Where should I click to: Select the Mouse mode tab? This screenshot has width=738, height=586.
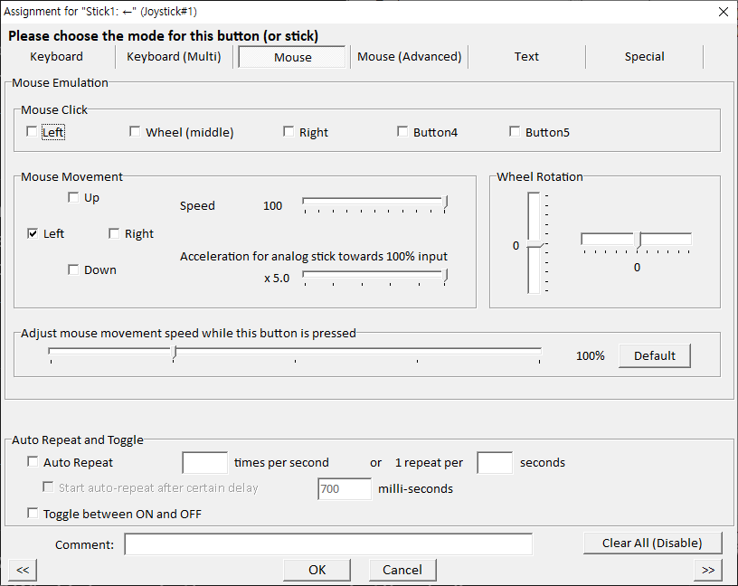coord(292,57)
